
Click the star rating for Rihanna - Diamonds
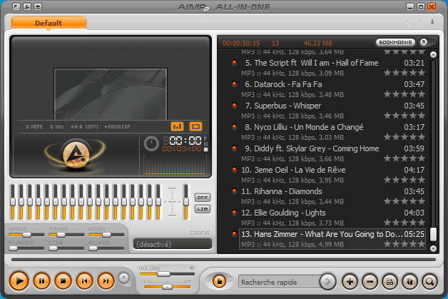pos(404,201)
